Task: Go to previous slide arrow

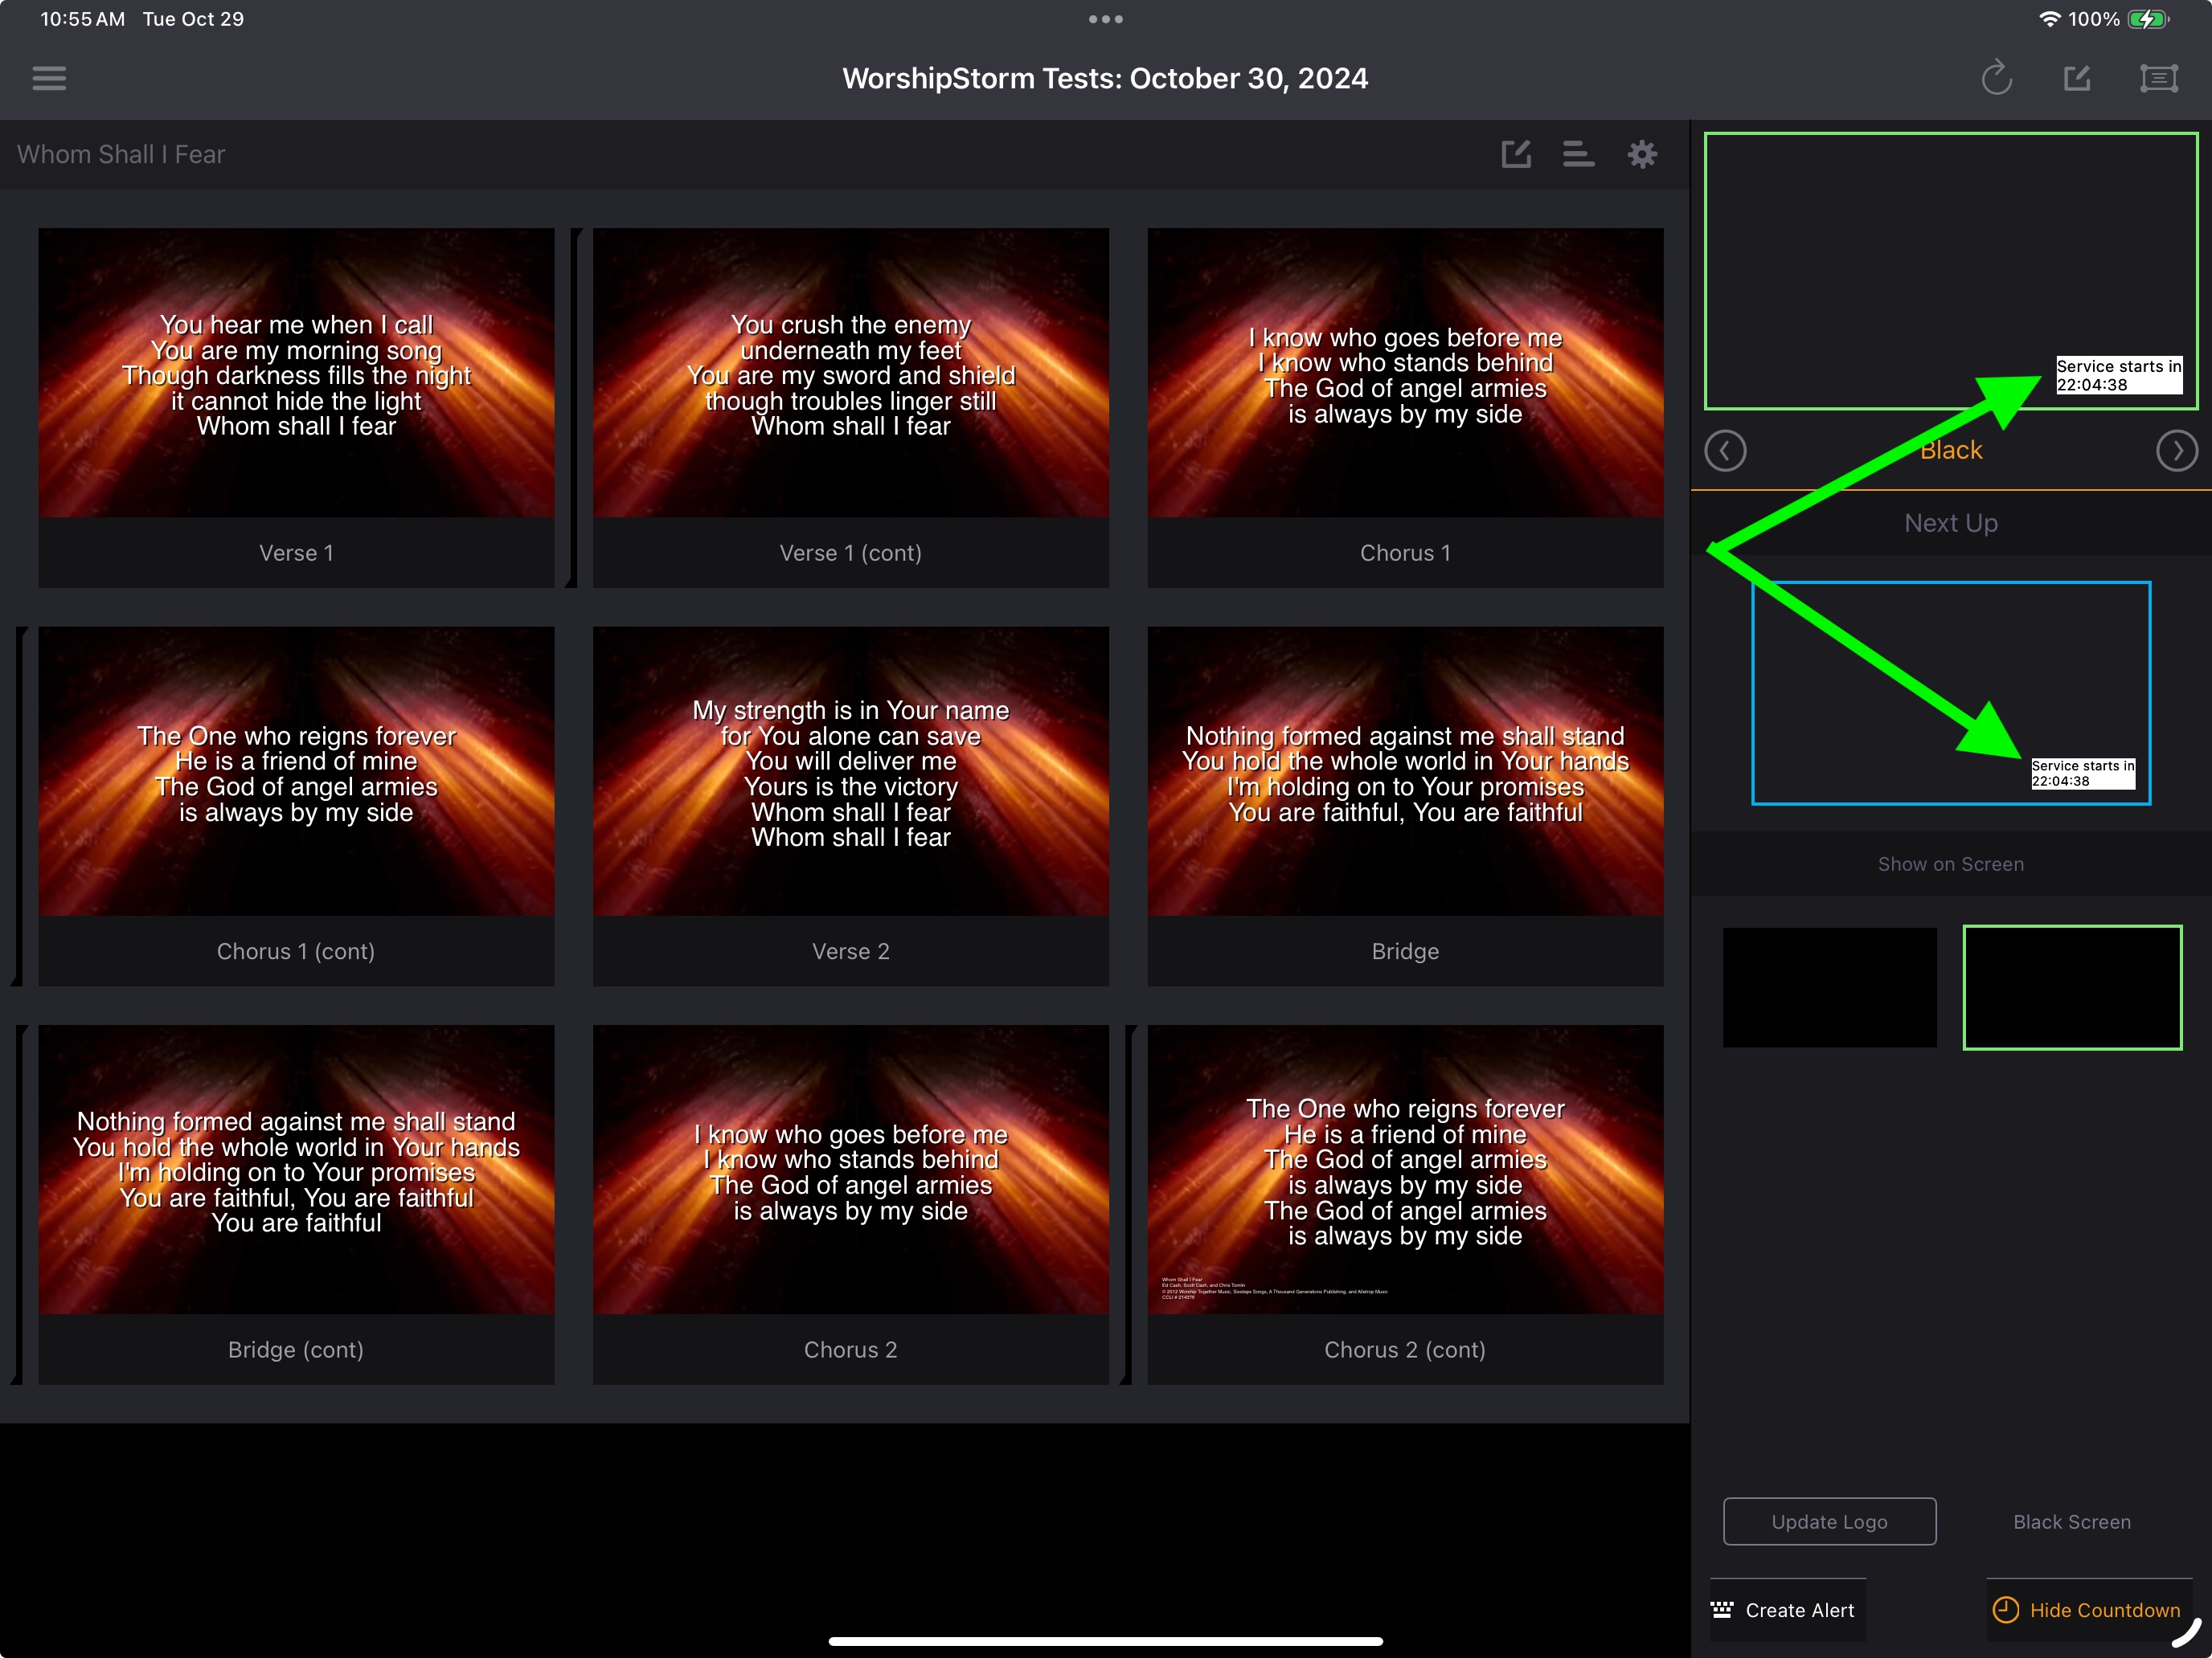Action: [1725, 451]
